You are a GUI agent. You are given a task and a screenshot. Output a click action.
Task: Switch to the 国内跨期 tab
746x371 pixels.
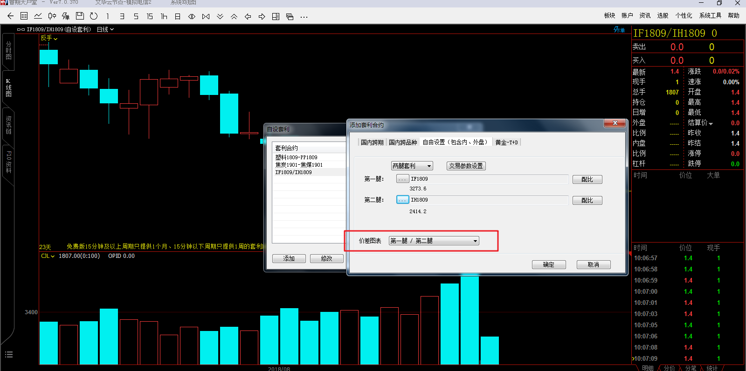click(x=372, y=142)
